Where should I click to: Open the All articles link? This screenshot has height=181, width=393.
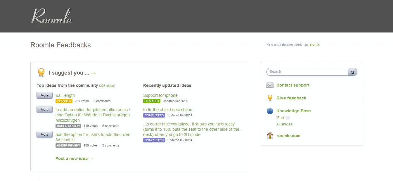point(284,124)
